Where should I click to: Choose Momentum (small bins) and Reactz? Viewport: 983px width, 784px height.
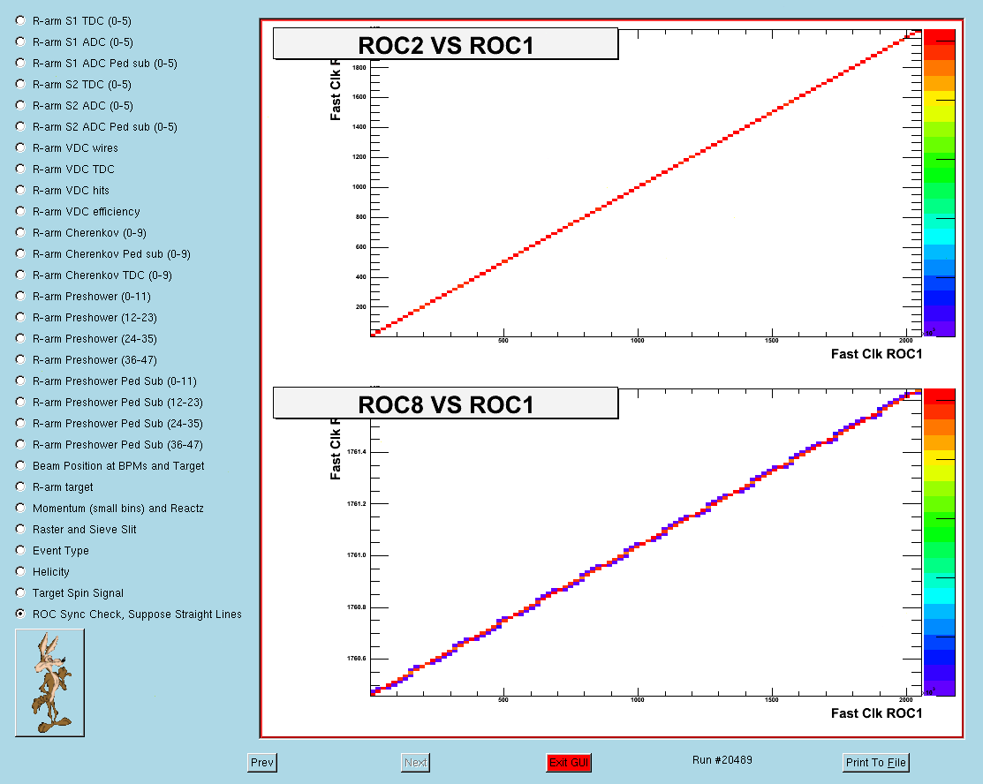(20, 508)
